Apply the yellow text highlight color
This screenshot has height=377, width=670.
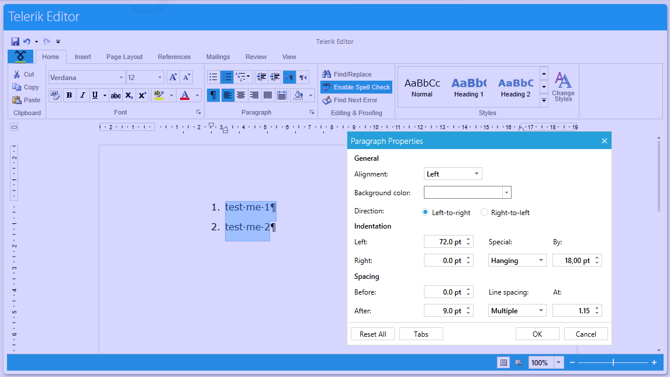159,95
